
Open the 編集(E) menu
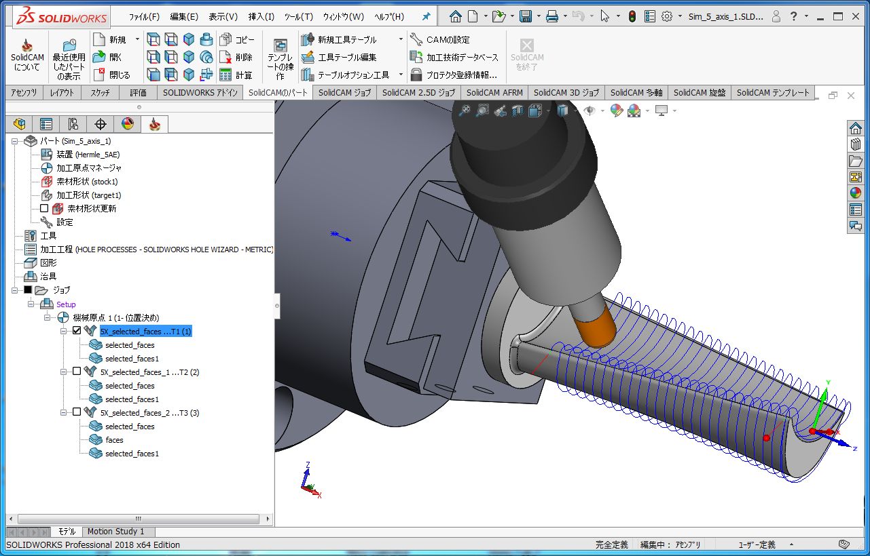tap(184, 16)
